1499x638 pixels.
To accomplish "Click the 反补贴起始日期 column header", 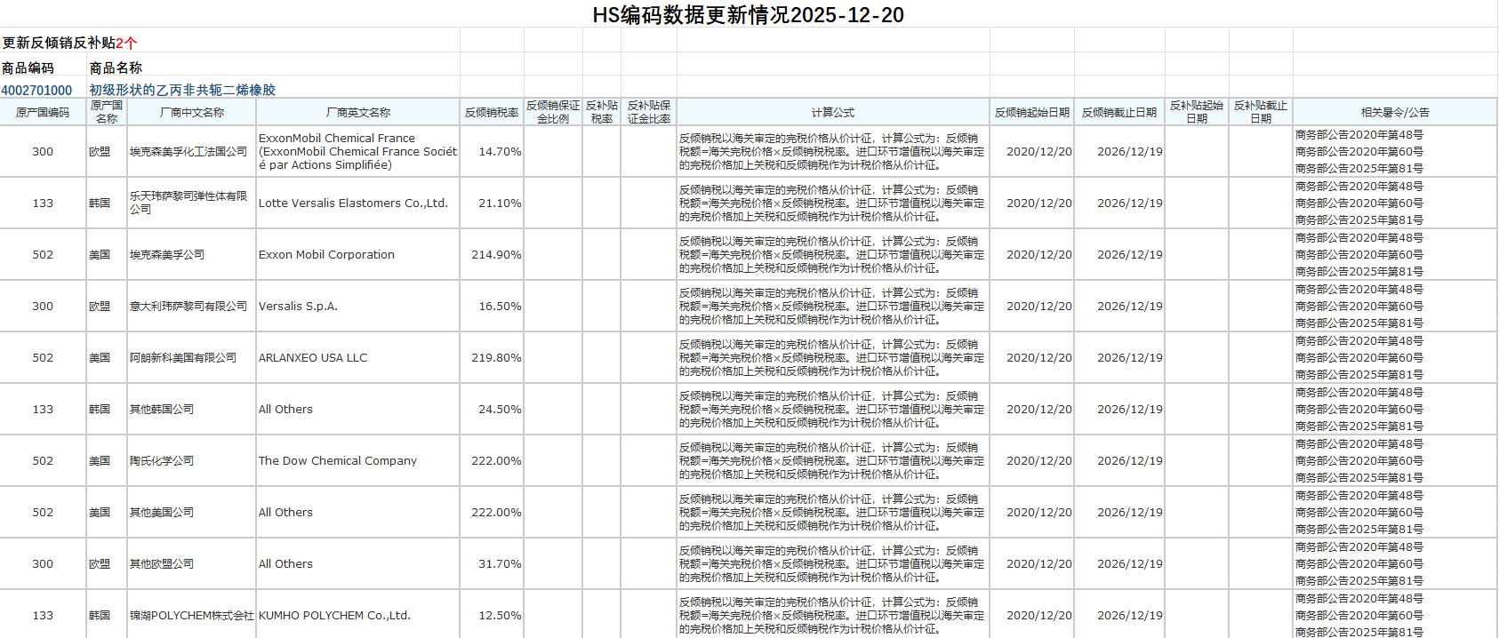I will [1197, 112].
